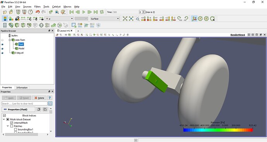This screenshot has width=267, height=142.
Task: Apply the Clip filter icon
Action: [x=17, y=25]
